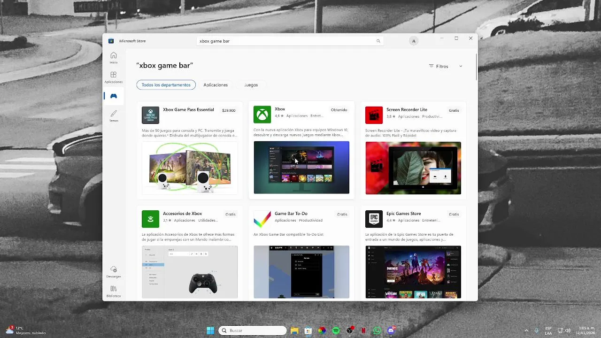Image resolution: width=601 pixels, height=338 pixels.
Task: Select the Todos los departamentos filter
Action: click(166, 85)
